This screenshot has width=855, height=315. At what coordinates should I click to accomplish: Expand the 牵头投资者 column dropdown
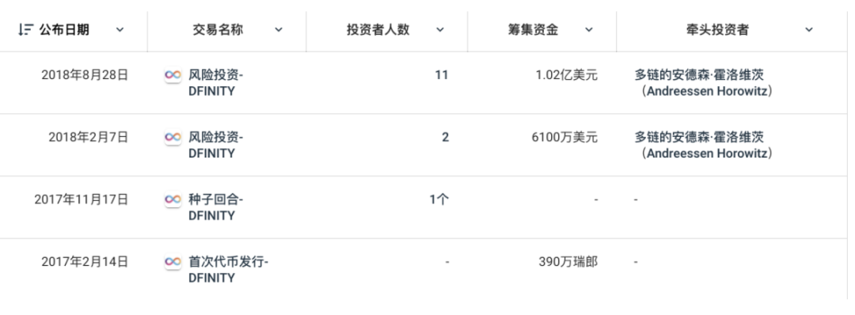pos(809,30)
